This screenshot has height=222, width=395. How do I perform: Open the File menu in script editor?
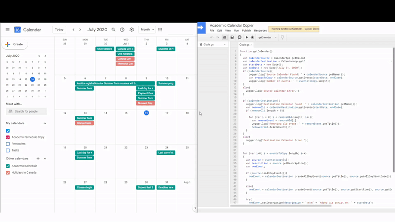(x=212, y=31)
